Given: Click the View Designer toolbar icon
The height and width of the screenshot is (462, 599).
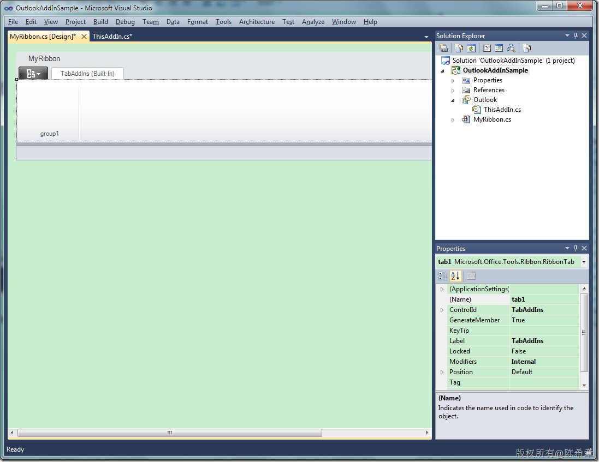Looking at the screenshot, I should tap(499, 48).
